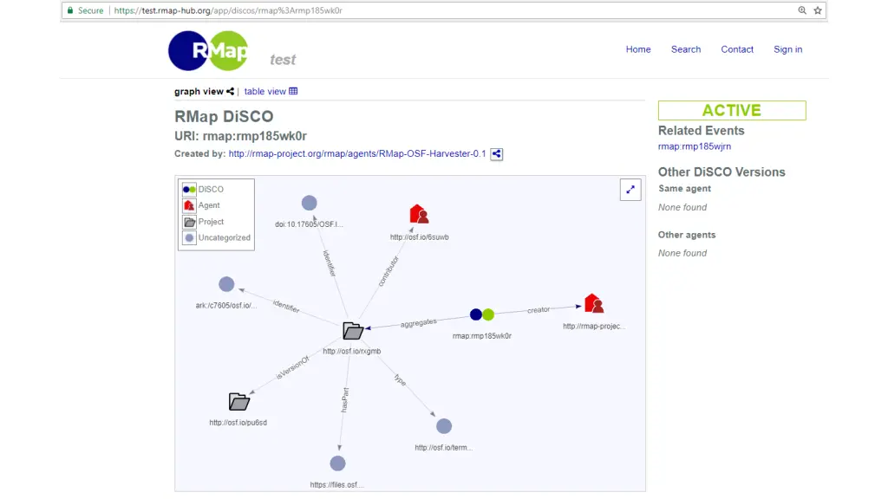Open related event rmap:rmp185wjrn
The image size is (888, 499).
pyautogui.click(x=695, y=146)
